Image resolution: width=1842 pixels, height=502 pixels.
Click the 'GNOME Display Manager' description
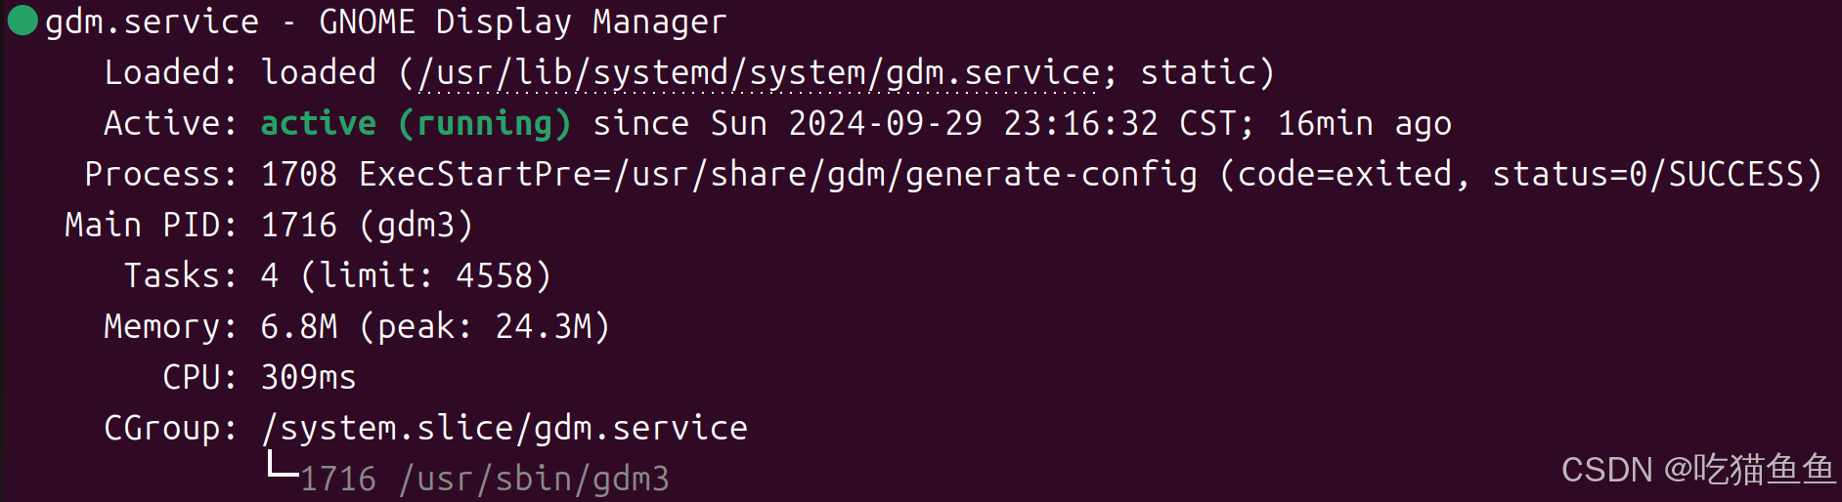(523, 21)
